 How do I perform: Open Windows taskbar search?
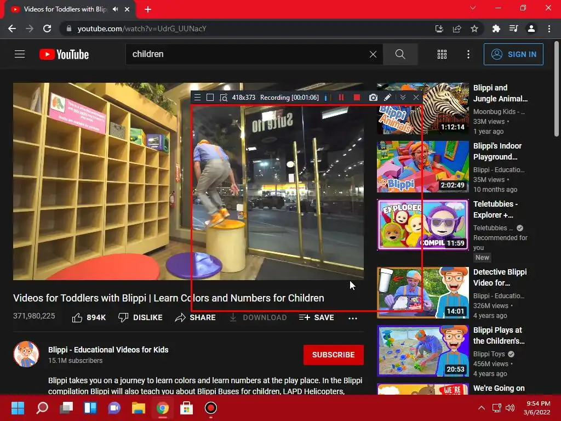(42, 408)
